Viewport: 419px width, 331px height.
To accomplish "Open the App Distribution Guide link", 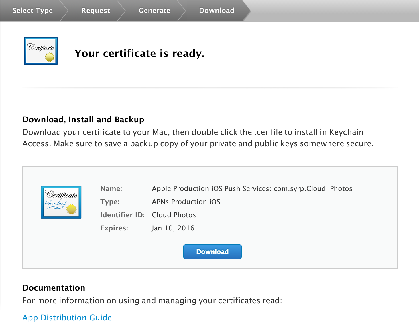I will [x=67, y=318].
